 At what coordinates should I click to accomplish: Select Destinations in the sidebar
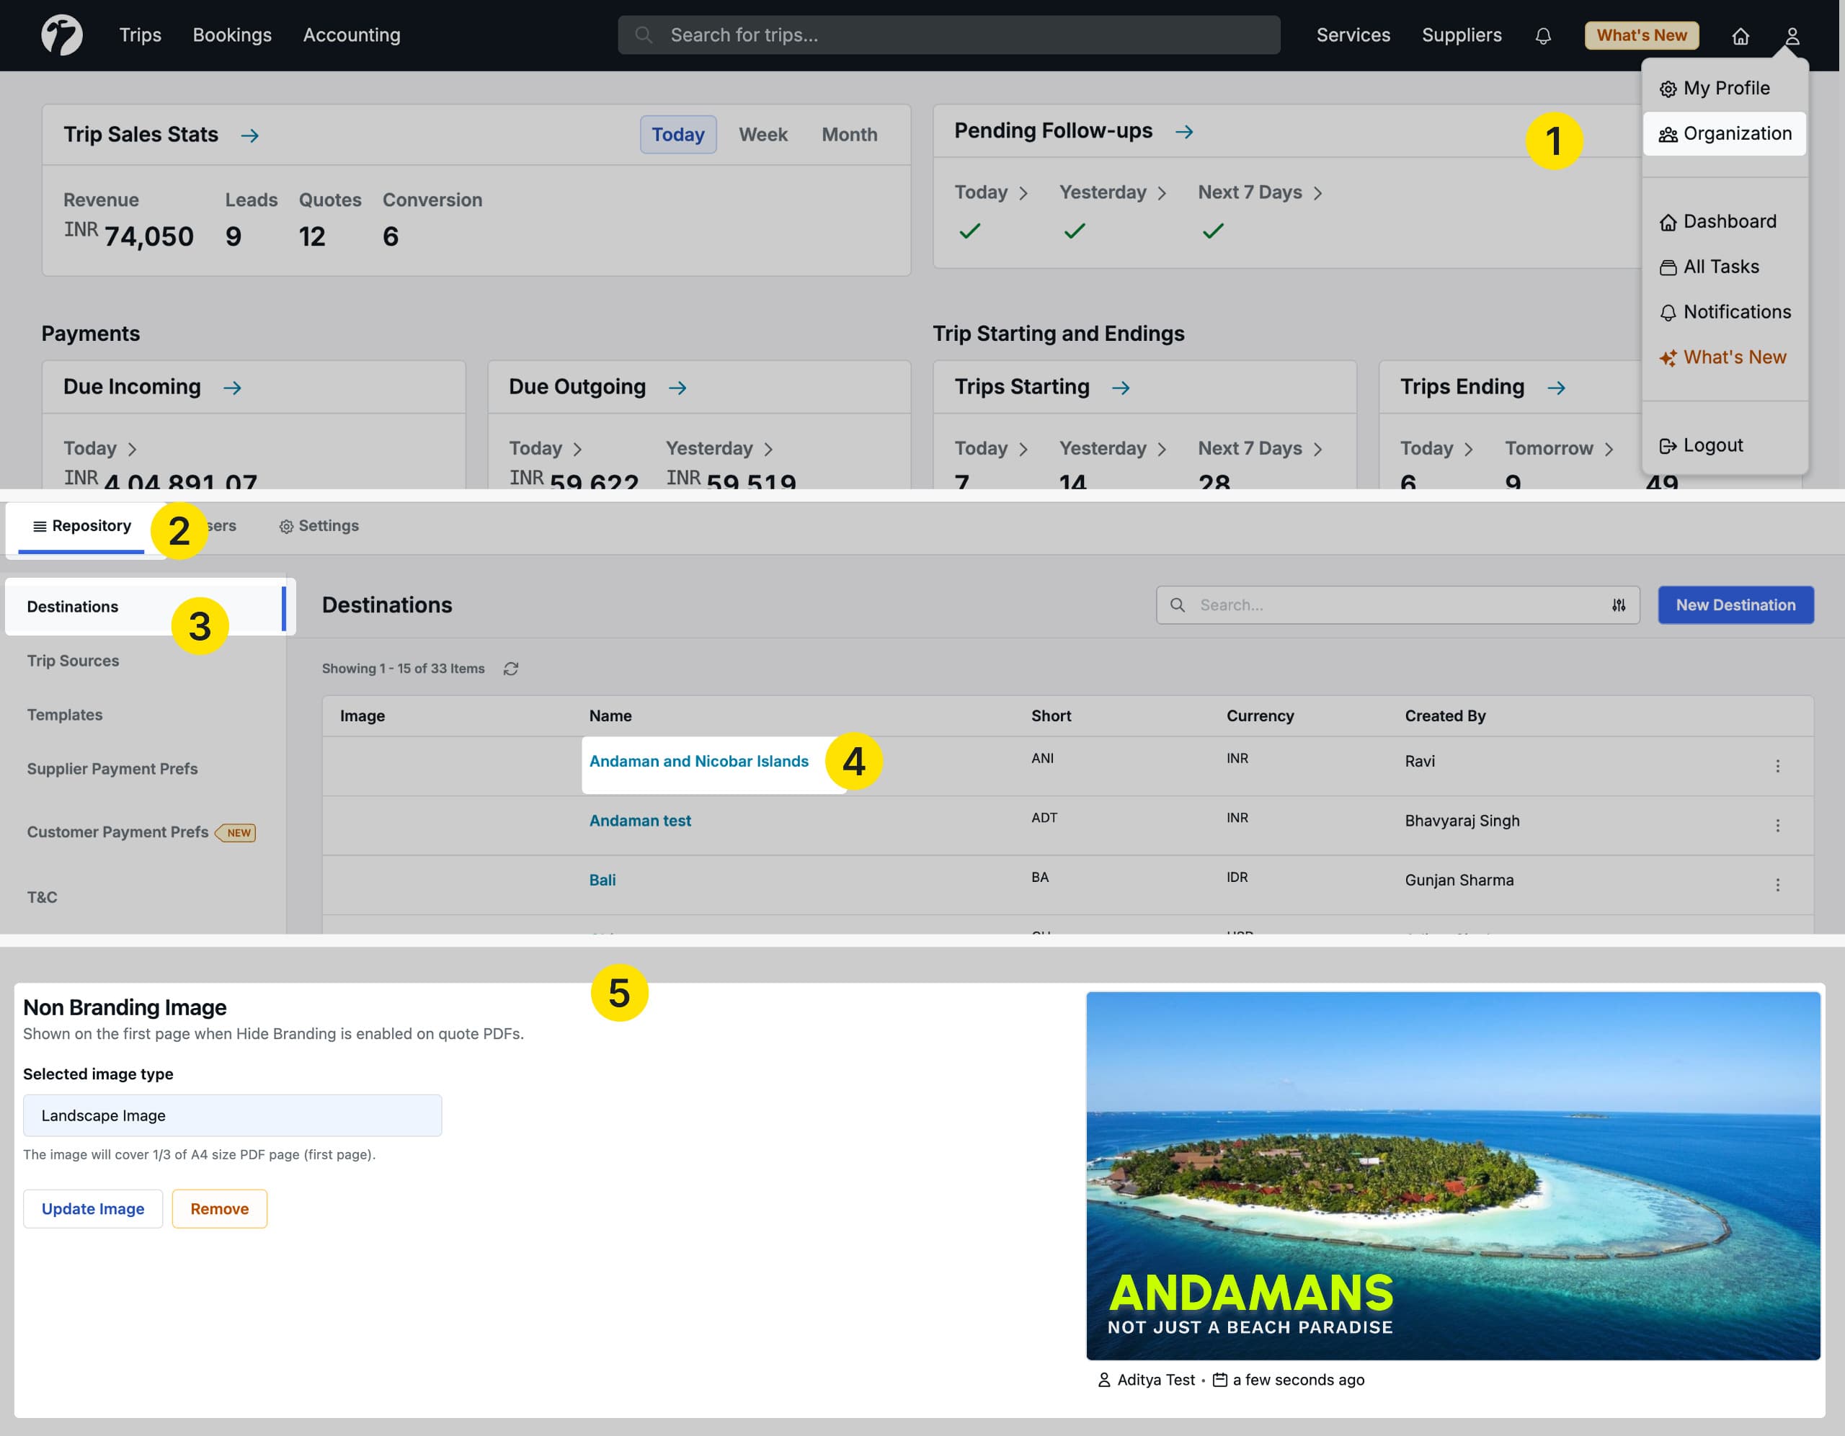point(146,607)
